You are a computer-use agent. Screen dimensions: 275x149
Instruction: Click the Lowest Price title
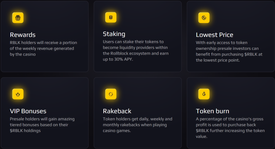[x=214, y=35]
